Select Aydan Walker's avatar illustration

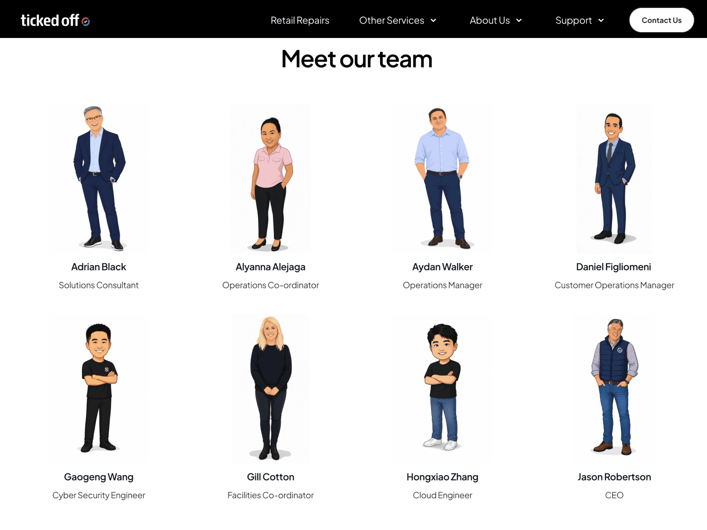442,178
